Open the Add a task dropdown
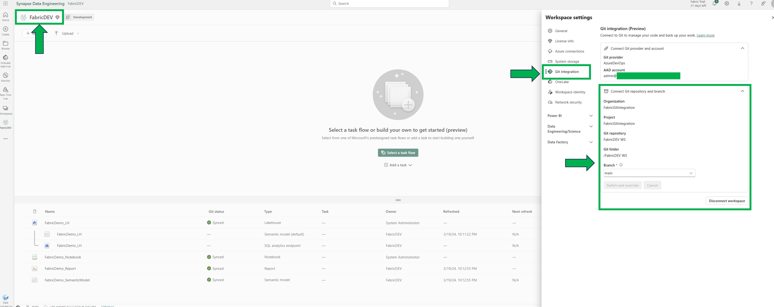Viewport: 774px width, 307px height. click(398, 165)
